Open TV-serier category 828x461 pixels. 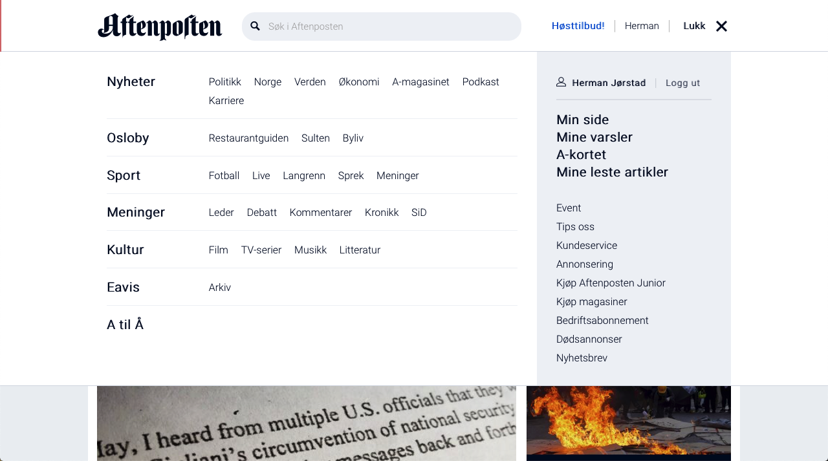click(x=261, y=250)
